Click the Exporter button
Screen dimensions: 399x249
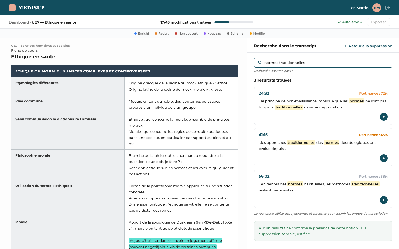[378, 22]
